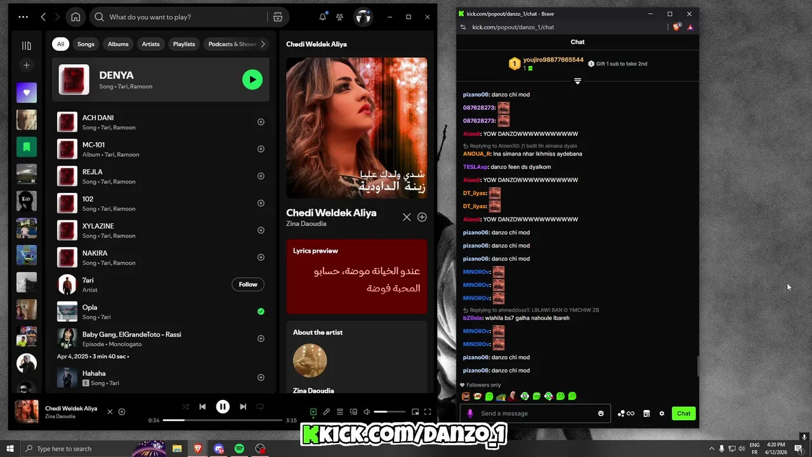Viewport: 812px width, 457px height.
Task: Toggle shuffle in player bar
Action: coord(185,407)
